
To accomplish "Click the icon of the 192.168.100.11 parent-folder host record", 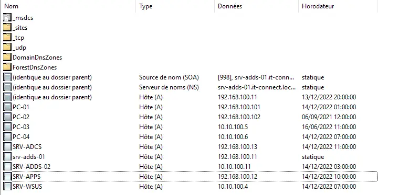I will [x=7, y=97].
